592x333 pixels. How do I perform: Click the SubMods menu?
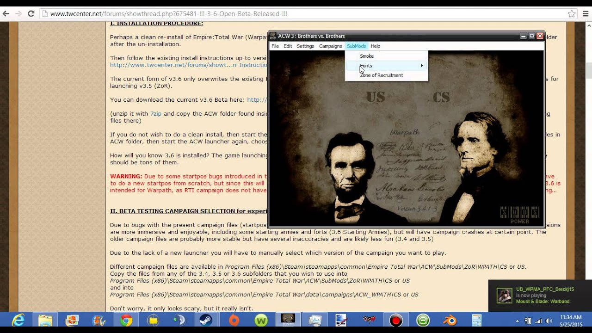[x=356, y=46]
